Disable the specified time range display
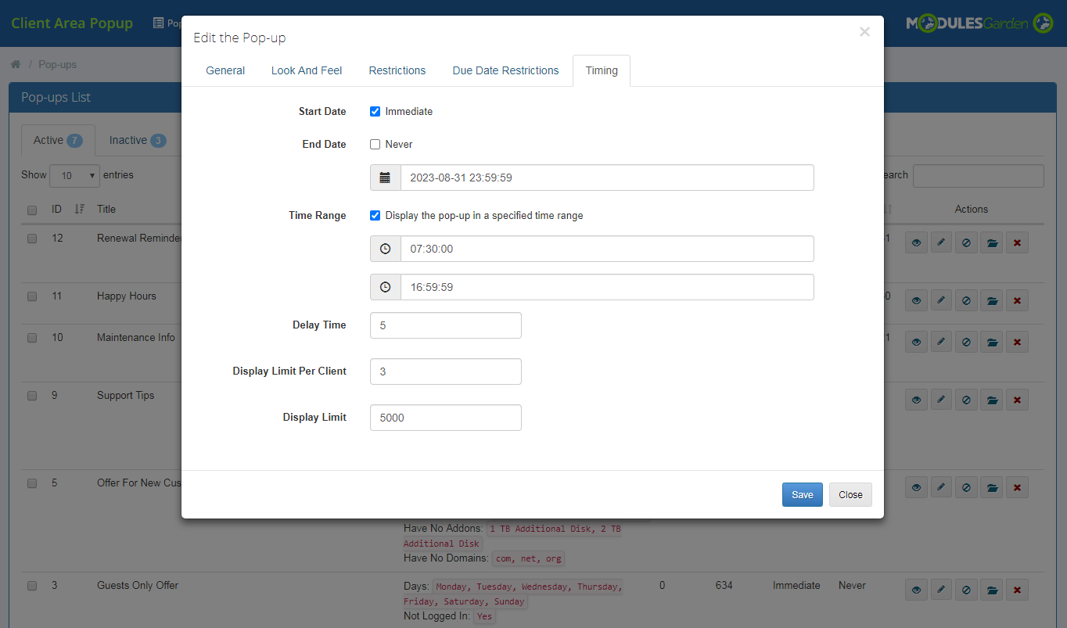Image resolution: width=1067 pixels, height=628 pixels. pos(375,215)
